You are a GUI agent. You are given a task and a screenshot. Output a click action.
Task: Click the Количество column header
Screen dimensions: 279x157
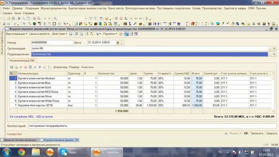[113, 73]
